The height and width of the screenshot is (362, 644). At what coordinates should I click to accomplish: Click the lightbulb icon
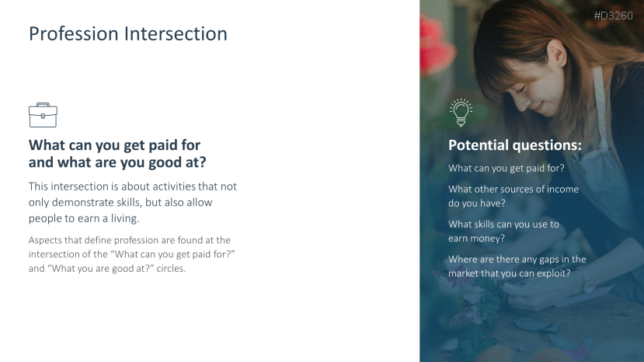tap(461, 113)
